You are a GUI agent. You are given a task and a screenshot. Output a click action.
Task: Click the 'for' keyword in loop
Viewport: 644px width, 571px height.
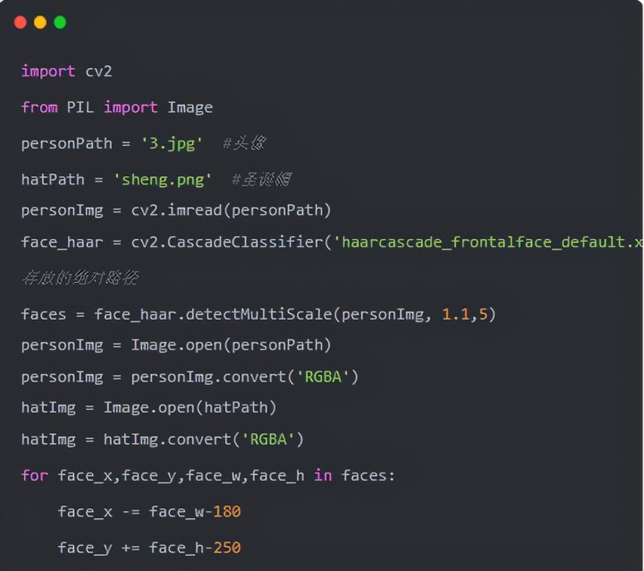pyautogui.click(x=35, y=475)
